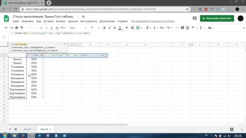Viewport: 246px width, 138px height.
Task: Open a new browser tab
Action: coord(49,3)
